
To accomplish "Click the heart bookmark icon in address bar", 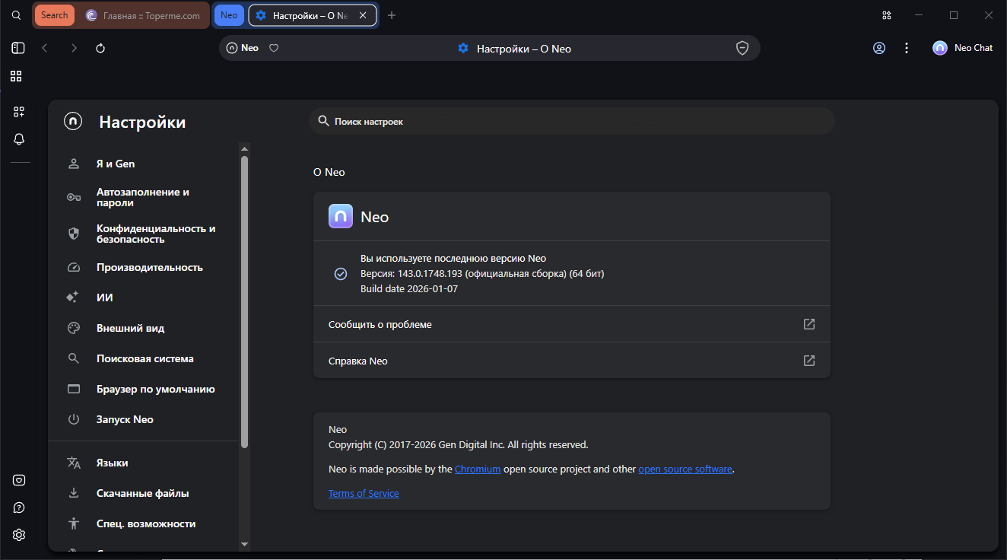I will (x=275, y=48).
